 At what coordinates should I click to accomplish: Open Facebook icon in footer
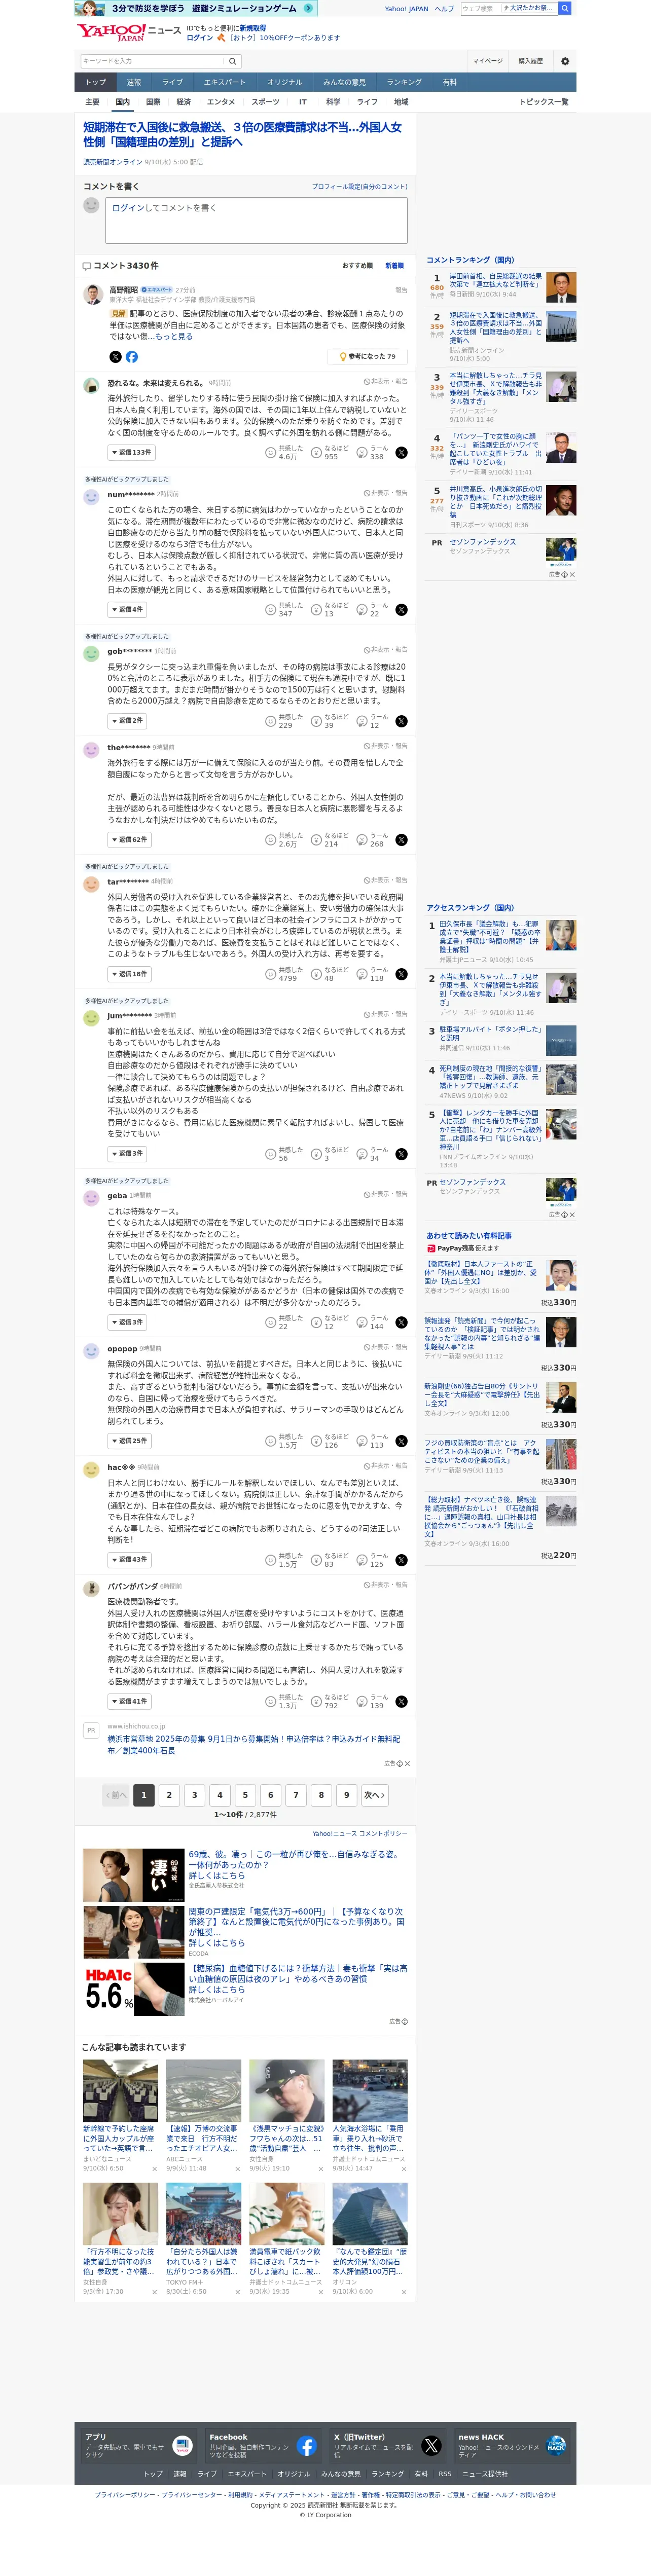[x=307, y=2446]
